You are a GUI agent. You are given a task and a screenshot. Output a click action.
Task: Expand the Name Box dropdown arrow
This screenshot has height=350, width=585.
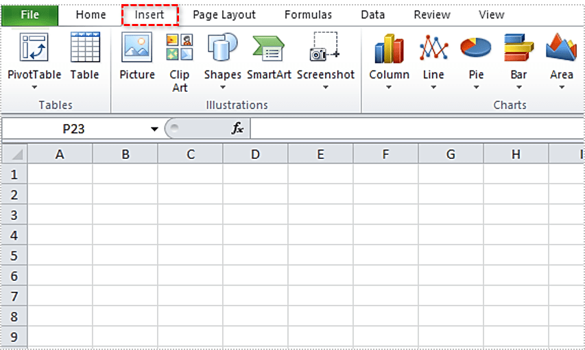[155, 129]
